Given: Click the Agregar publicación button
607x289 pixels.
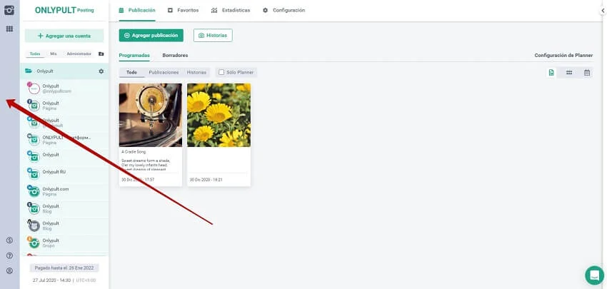Looking at the screenshot, I should 151,35.
